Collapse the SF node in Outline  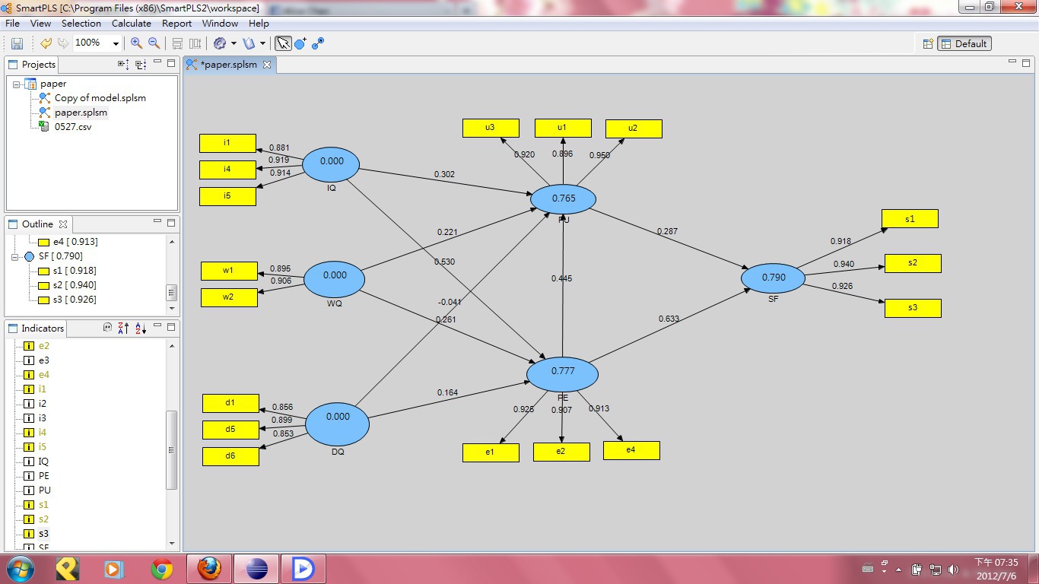pyautogui.click(x=16, y=257)
